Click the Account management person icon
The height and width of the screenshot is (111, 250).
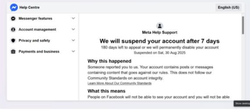[x=13, y=30]
